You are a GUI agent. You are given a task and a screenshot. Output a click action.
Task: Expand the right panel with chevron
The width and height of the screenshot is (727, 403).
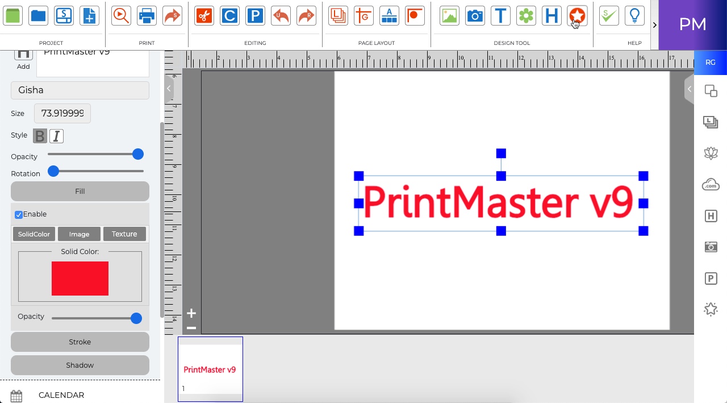point(690,89)
